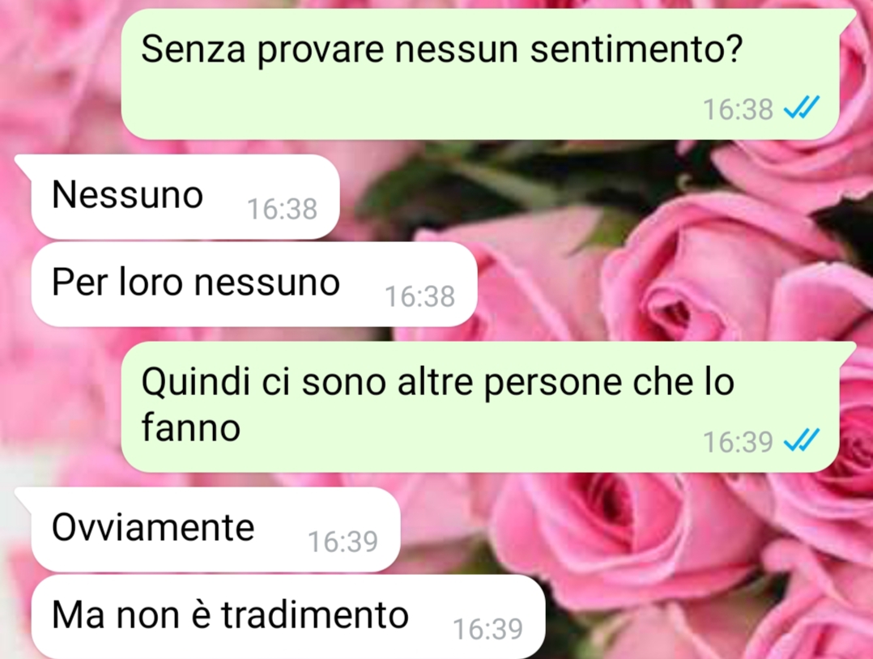This screenshot has height=659, width=873.
Task: Select the 'Senza provare nessun sentimento?' message bubble
Action: click(x=480, y=74)
